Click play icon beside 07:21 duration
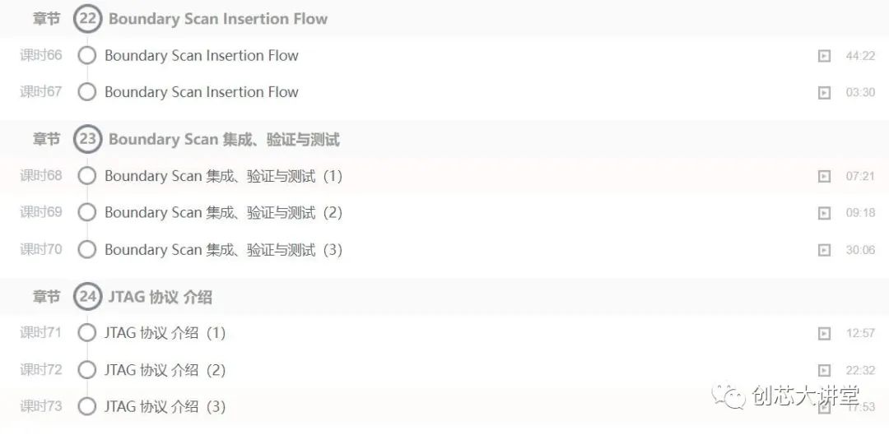Image resolution: width=889 pixels, height=435 pixels. (x=824, y=176)
